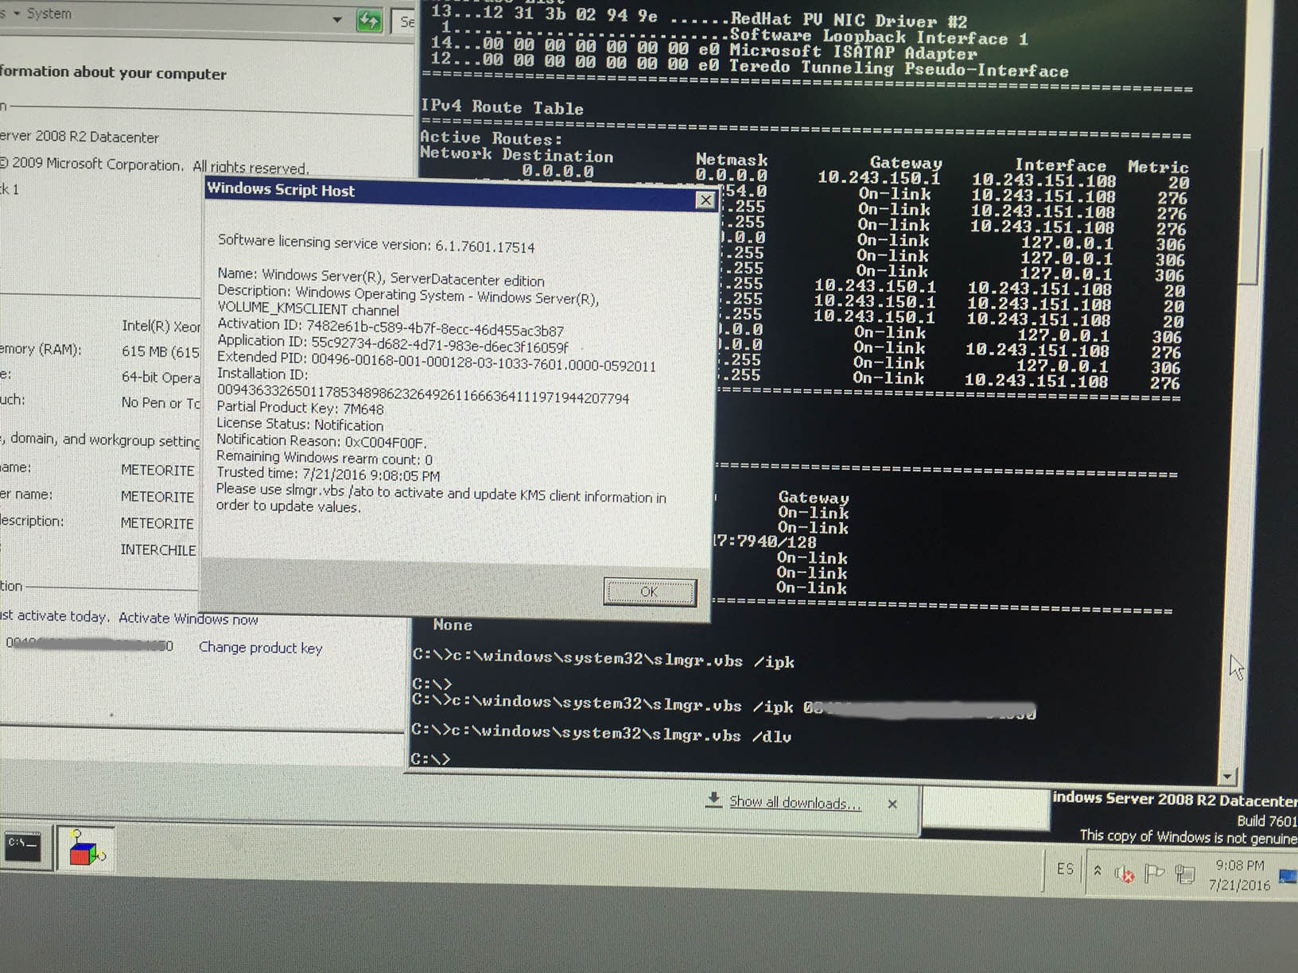Click the INTERCHILE workgroup value
This screenshot has height=973, width=1298.
click(x=158, y=549)
